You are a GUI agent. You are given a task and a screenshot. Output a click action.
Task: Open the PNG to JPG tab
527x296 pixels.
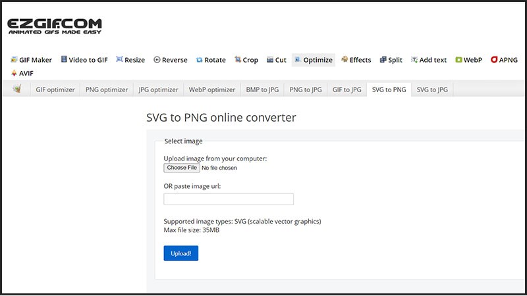[x=306, y=89]
